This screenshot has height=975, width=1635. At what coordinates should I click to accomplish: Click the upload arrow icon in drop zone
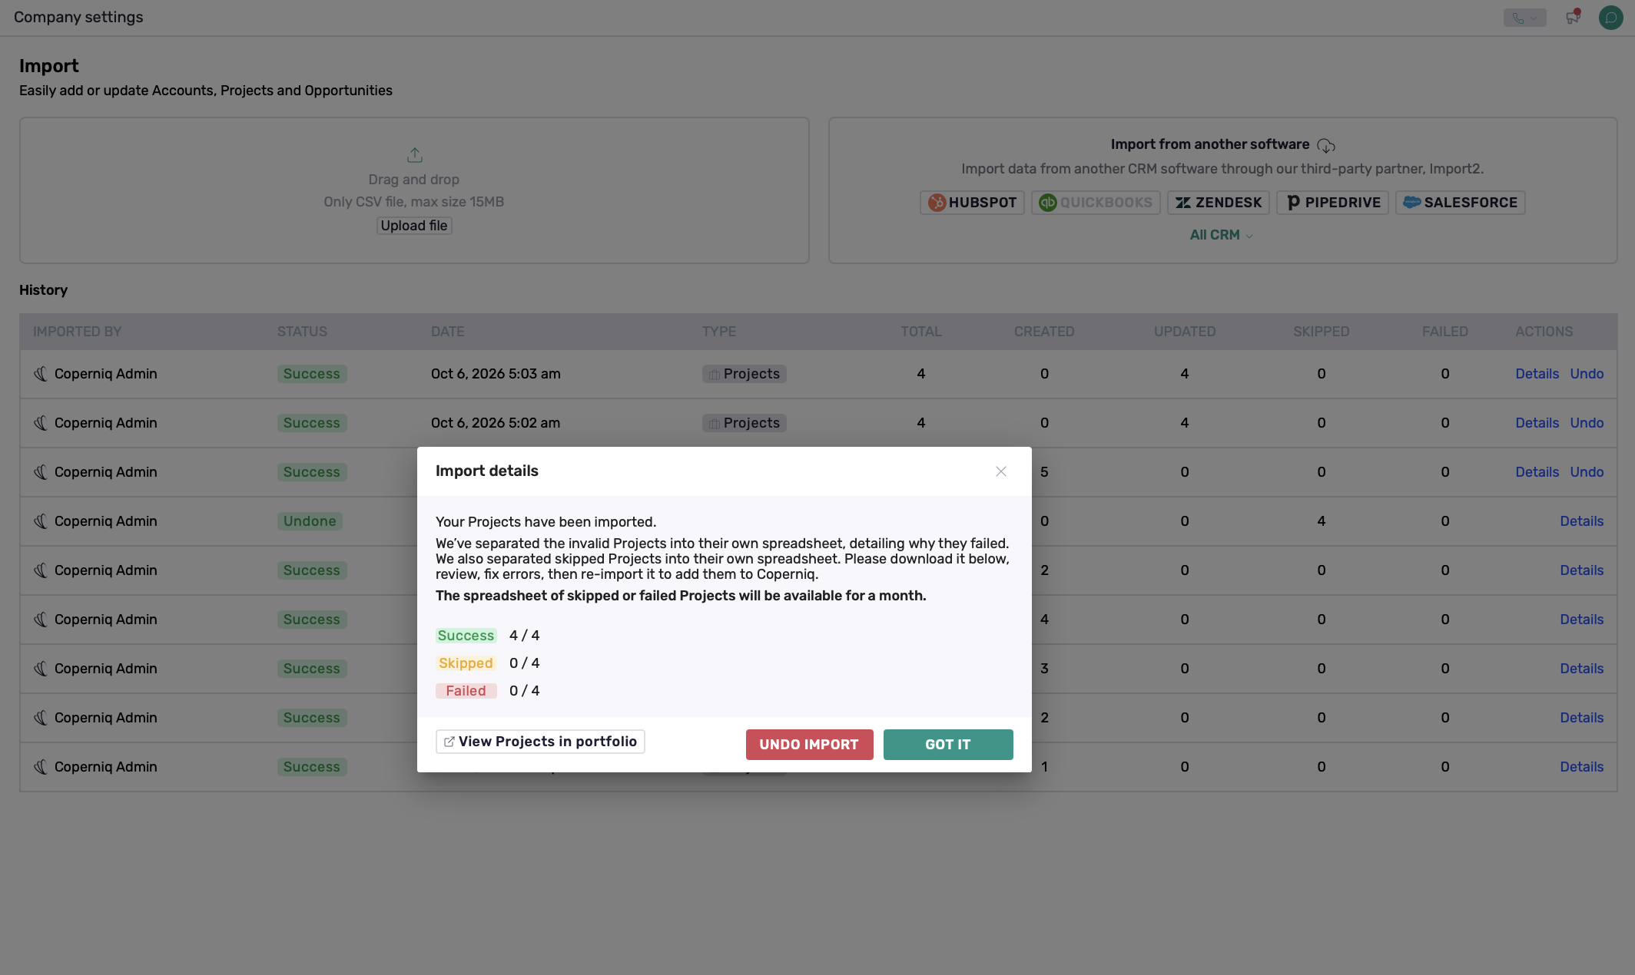point(415,155)
